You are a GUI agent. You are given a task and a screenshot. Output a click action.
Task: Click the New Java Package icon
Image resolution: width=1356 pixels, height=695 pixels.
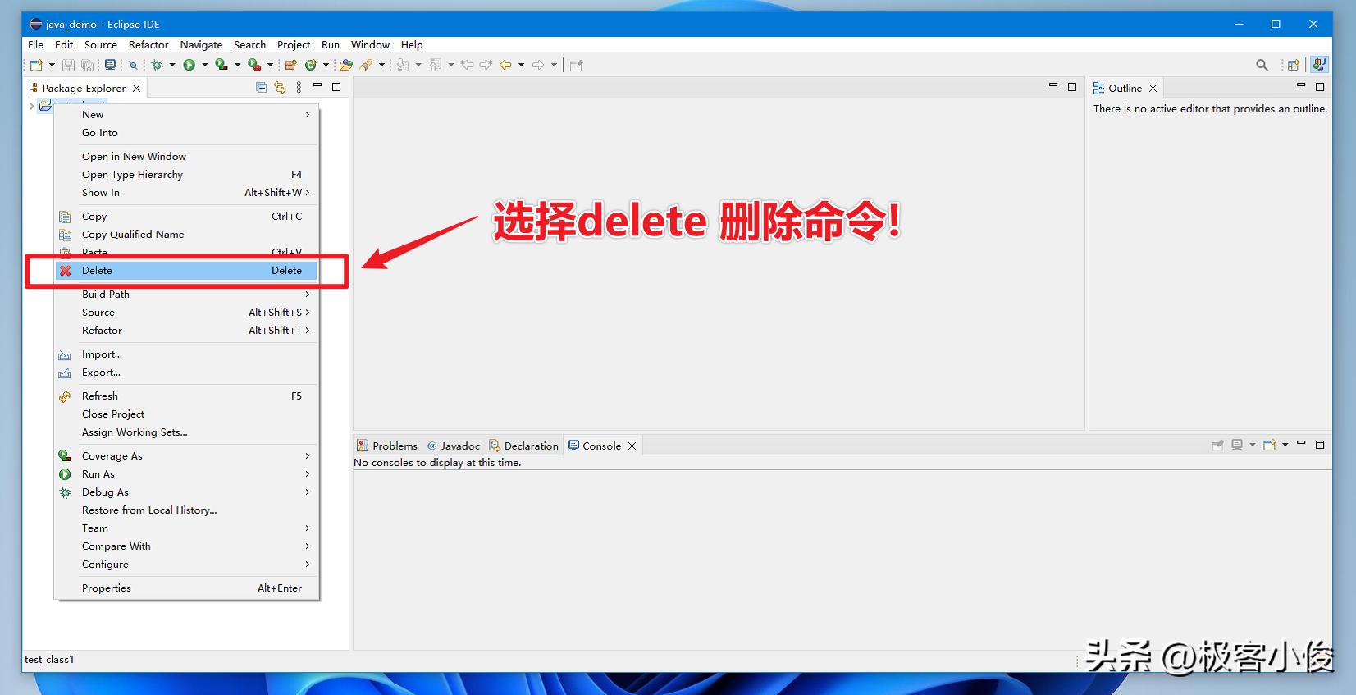coord(290,65)
